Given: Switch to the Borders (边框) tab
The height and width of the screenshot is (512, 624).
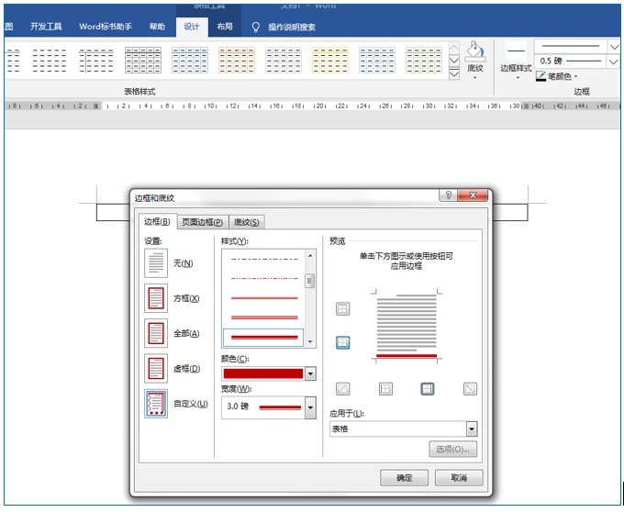Looking at the screenshot, I should 157,222.
